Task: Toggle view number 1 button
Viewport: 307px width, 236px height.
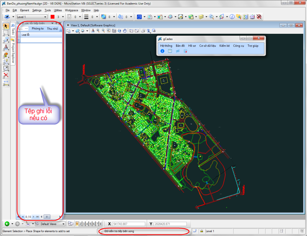Action: [77, 224]
